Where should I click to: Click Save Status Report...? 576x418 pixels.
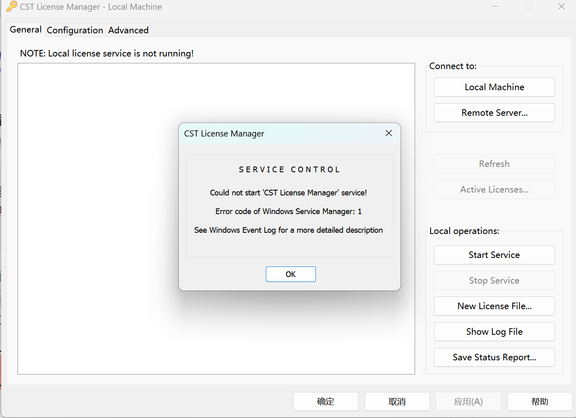(x=494, y=357)
